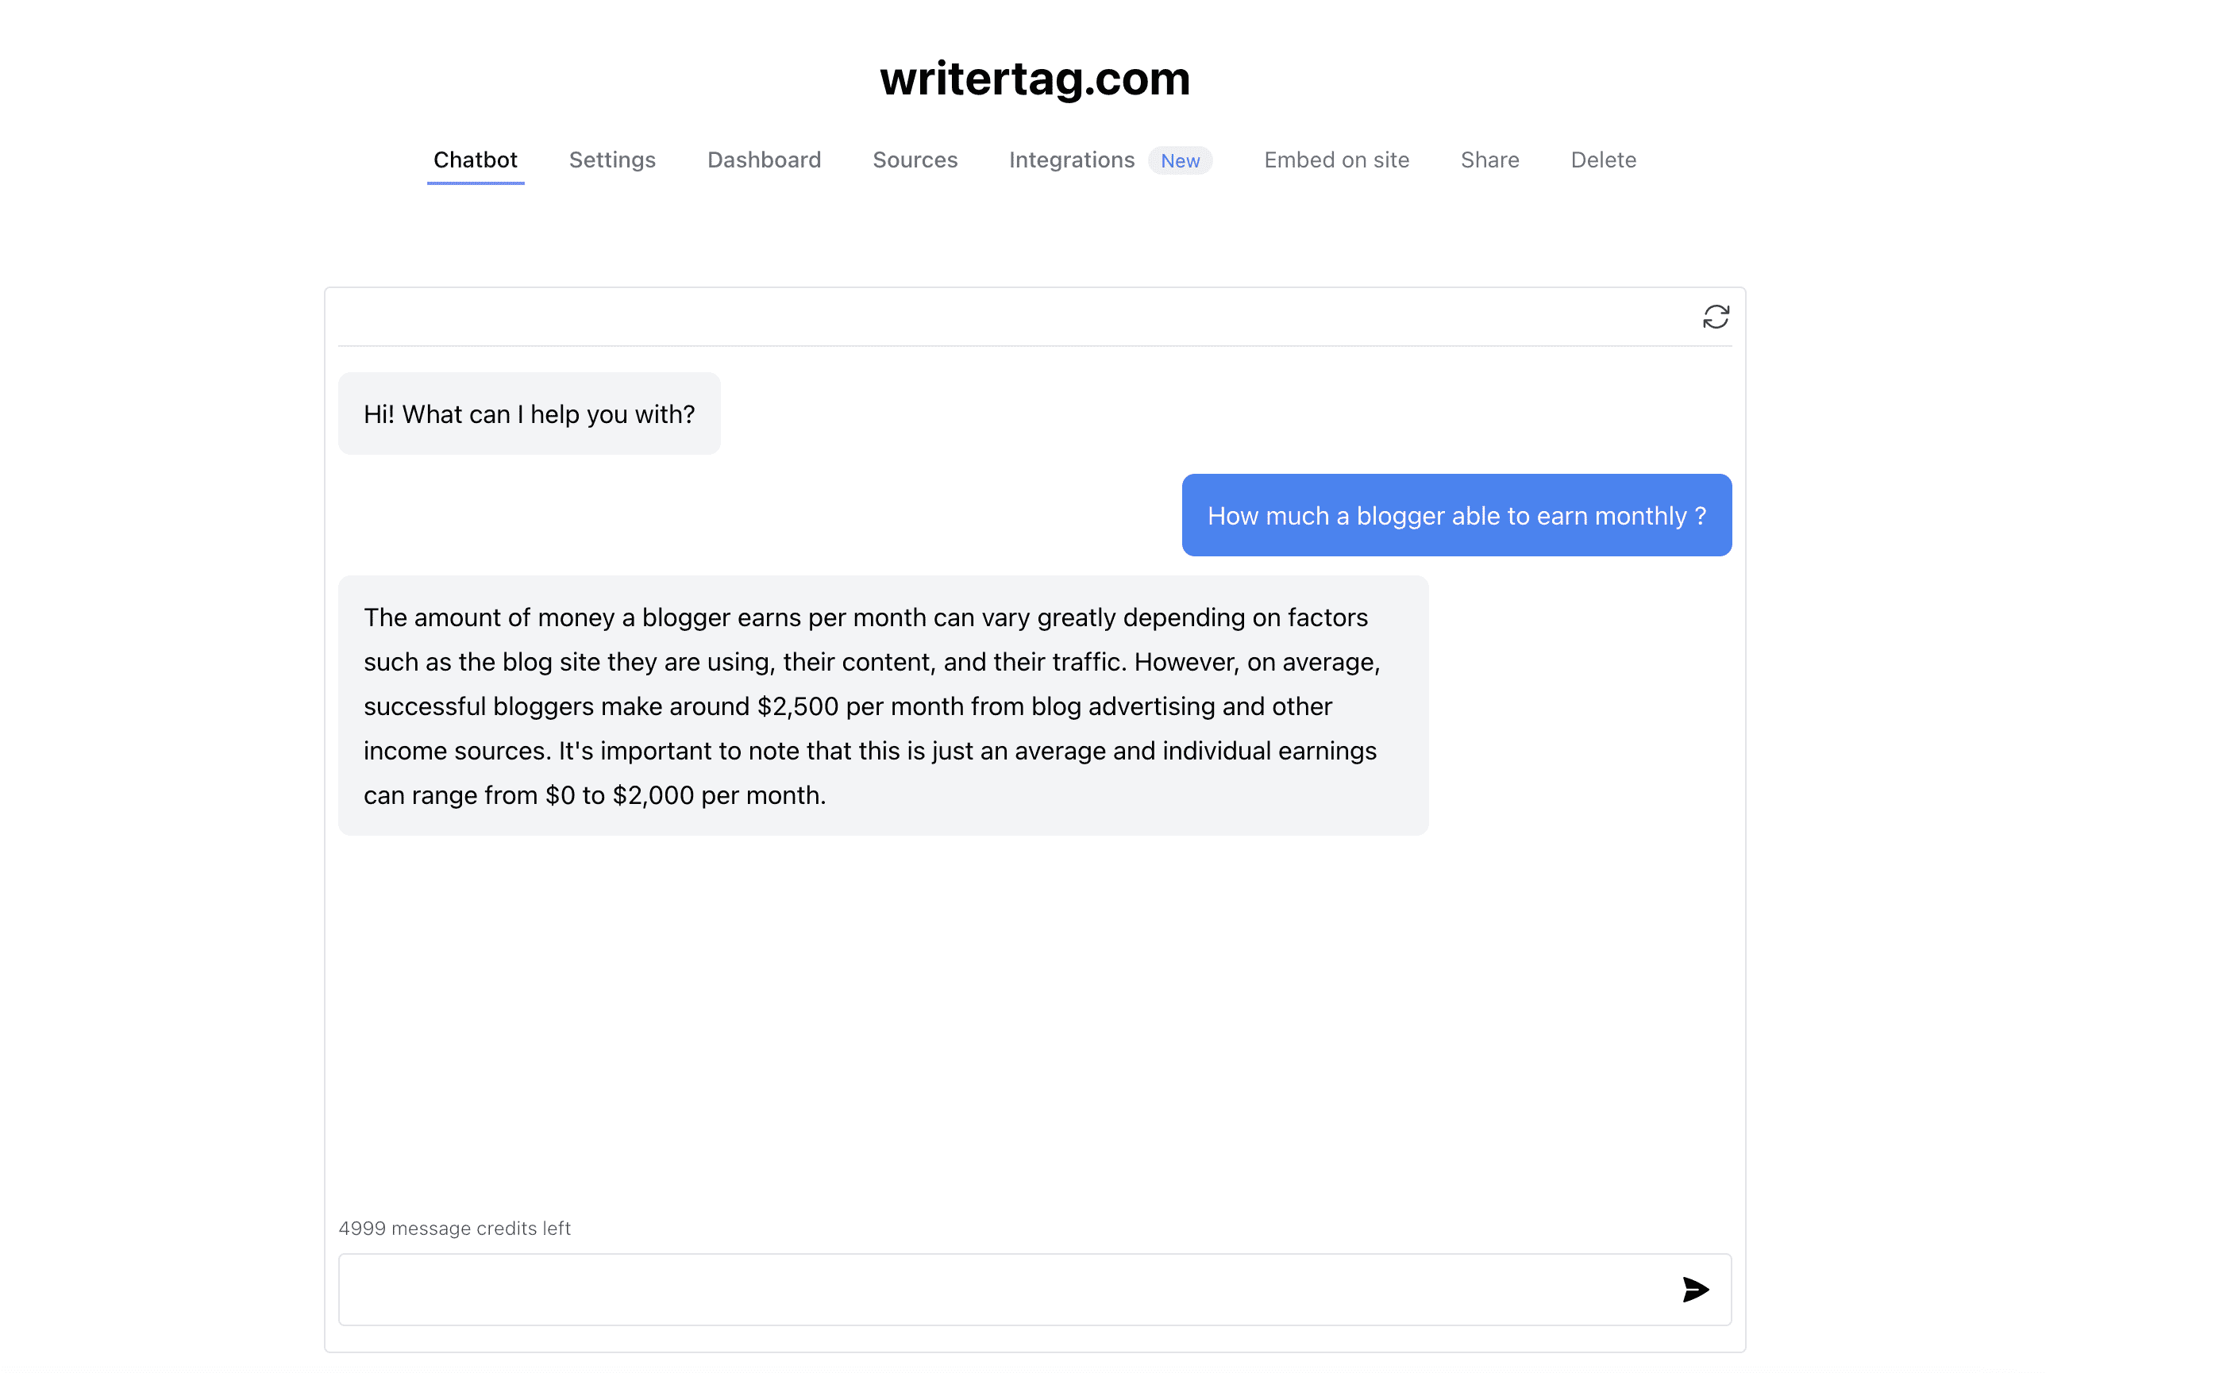Switch to the Dashboard tab
Image resolution: width=2223 pixels, height=1373 pixels.
click(764, 160)
